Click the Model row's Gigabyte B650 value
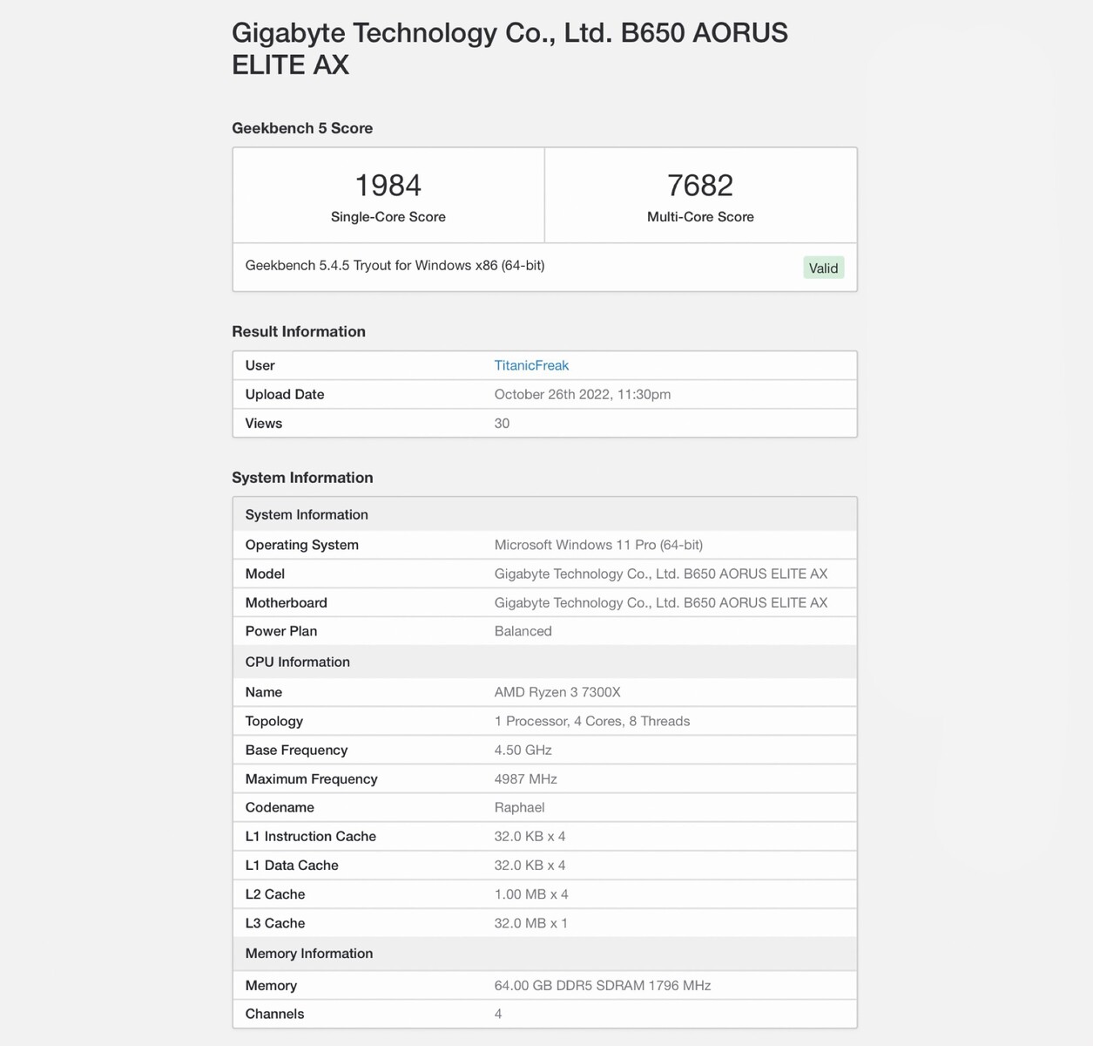 pyautogui.click(x=661, y=574)
